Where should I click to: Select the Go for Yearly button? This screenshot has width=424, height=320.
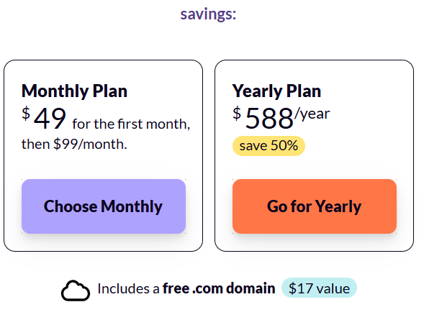click(x=315, y=206)
